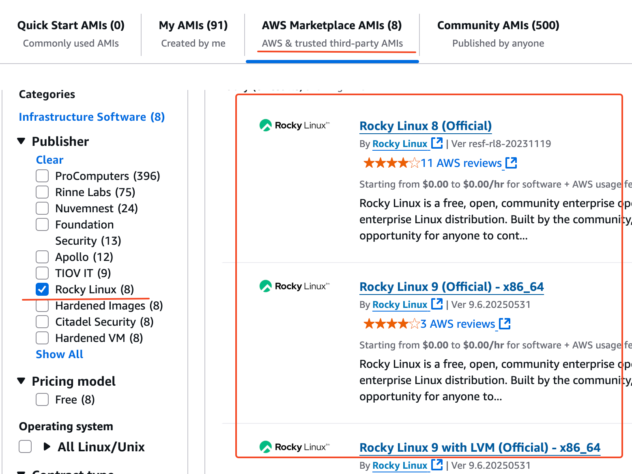Check the Free pricing model checkbox

click(42, 399)
